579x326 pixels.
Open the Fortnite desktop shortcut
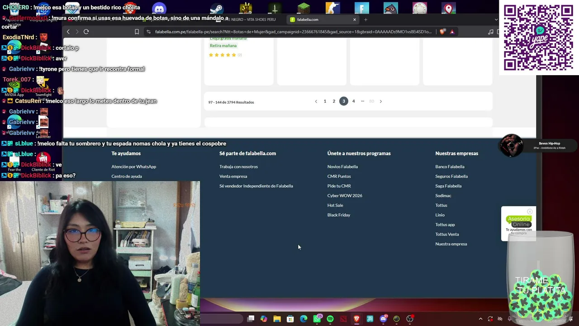[362, 9]
